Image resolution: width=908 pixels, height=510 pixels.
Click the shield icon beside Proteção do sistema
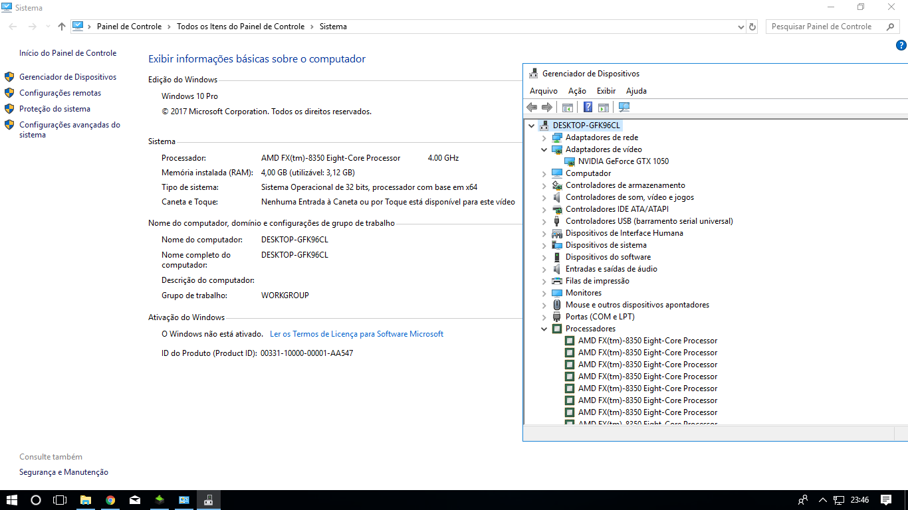click(x=9, y=109)
